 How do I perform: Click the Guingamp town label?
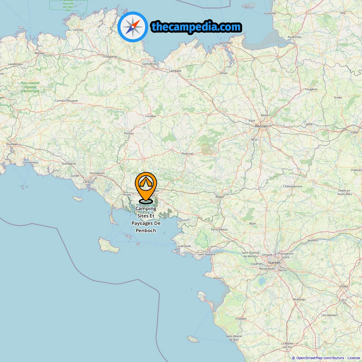pyautogui.click(x=110, y=56)
